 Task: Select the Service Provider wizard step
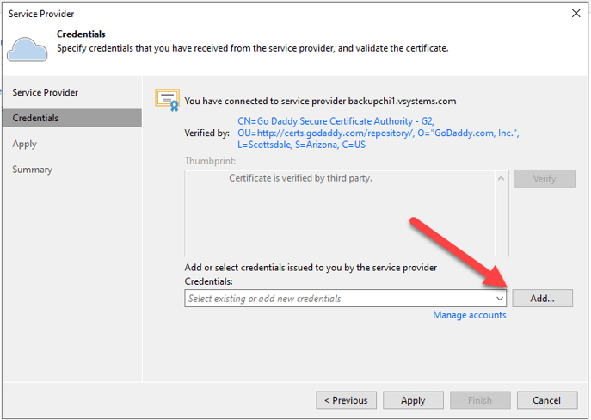pyautogui.click(x=46, y=92)
